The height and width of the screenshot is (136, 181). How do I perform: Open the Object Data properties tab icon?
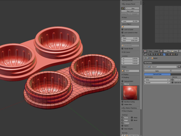(x=167, y=54)
